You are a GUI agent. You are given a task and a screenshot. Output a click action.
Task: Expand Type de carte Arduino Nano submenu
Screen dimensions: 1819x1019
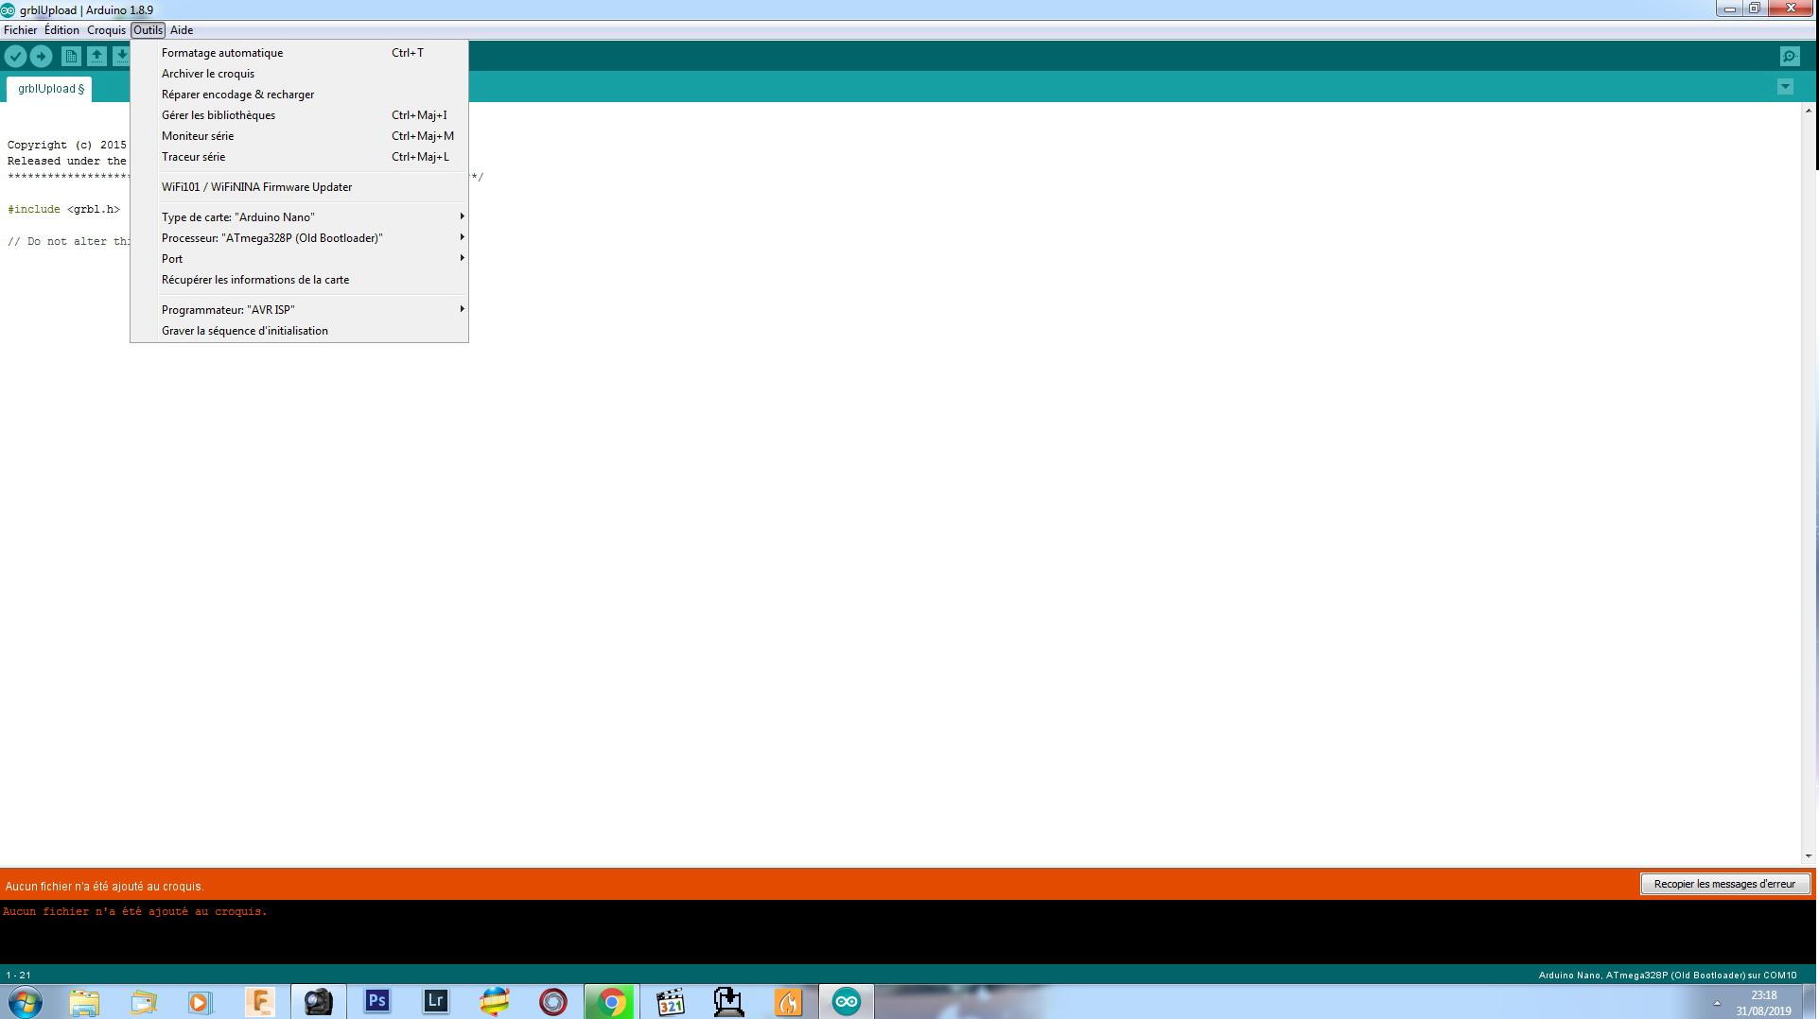(299, 217)
